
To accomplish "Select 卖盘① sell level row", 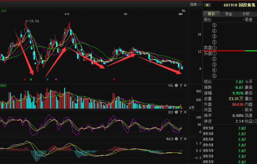I will [210, 48].
